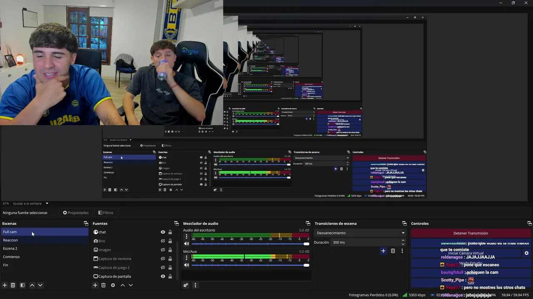Mute Audio del escritorio
The image size is (533, 299).
pos(187,244)
